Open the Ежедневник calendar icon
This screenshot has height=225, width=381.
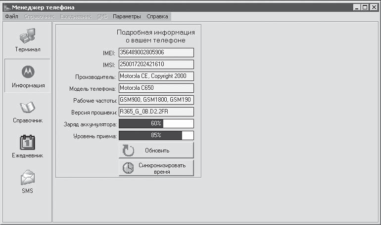(27, 143)
